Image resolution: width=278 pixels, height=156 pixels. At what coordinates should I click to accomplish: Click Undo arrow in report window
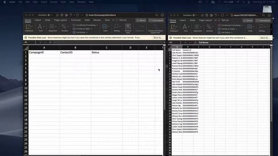216,16
